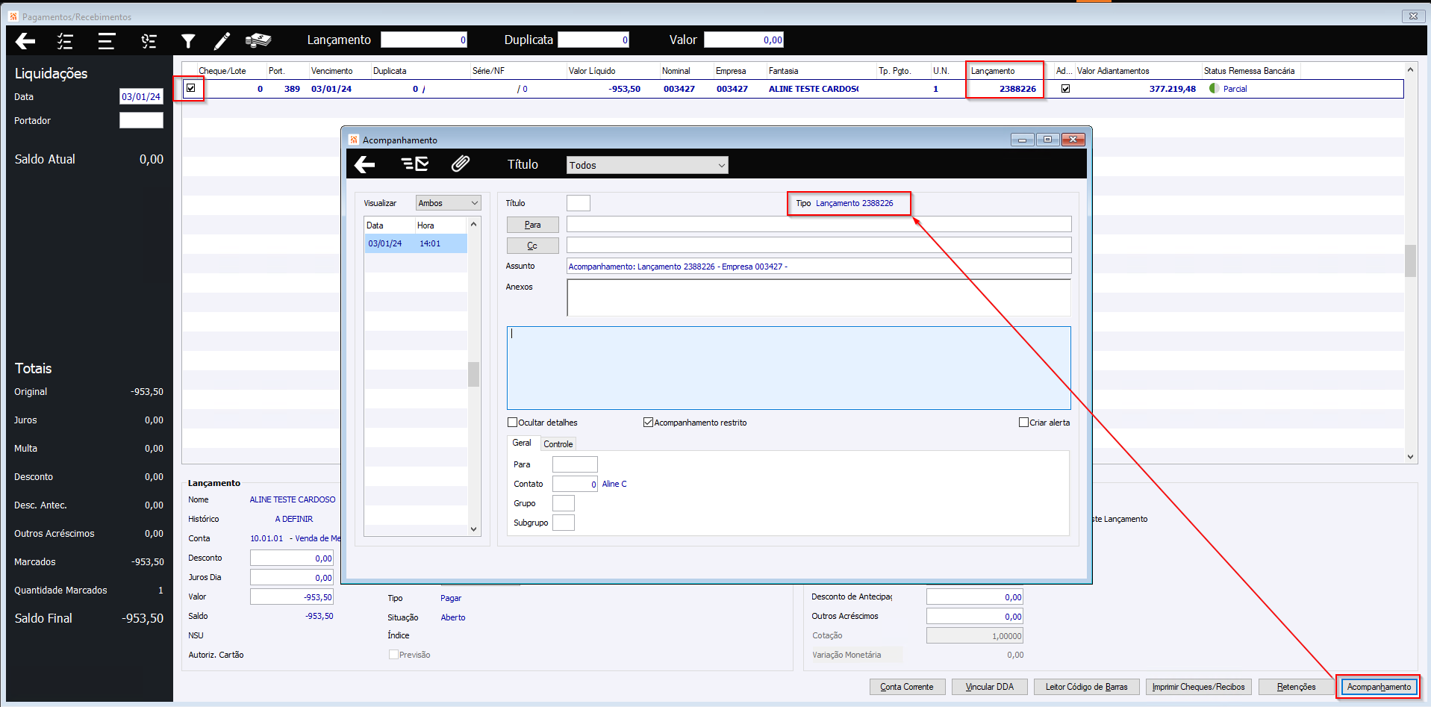1431x707 pixels.
Task: Click the green Parcial status icon
Action: (1214, 89)
